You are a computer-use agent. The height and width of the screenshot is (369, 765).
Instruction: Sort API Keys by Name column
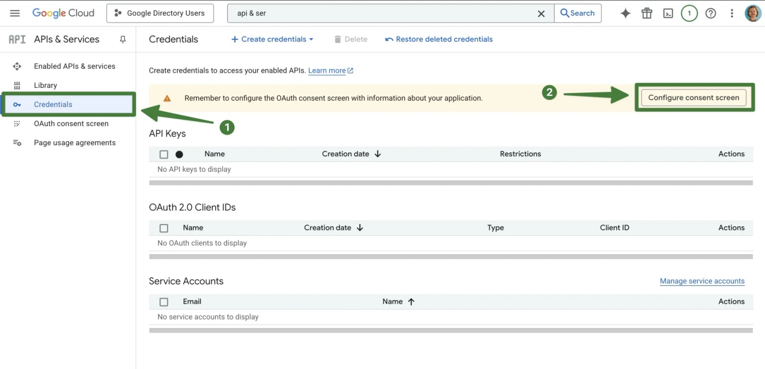point(215,154)
